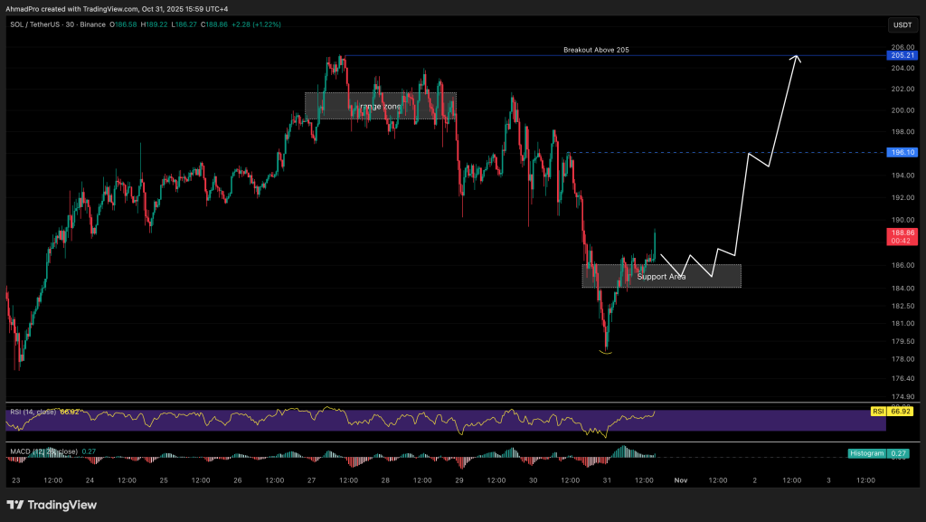Click the Breakout Above 205 label
Viewport: 926px width, 522px height.
[595, 50]
